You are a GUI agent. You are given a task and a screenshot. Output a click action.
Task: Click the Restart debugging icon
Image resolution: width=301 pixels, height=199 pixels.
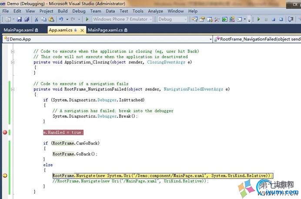pos(281,20)
